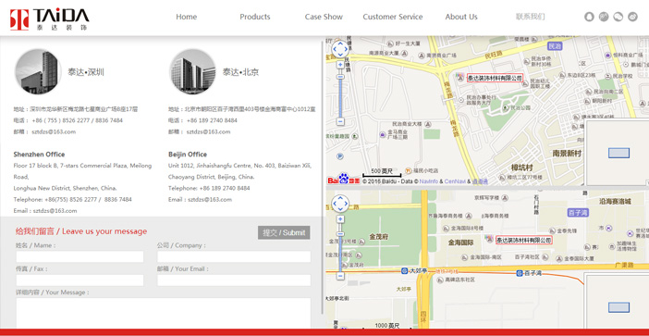Open the Customer Service menu item

[x=393, y=17]
